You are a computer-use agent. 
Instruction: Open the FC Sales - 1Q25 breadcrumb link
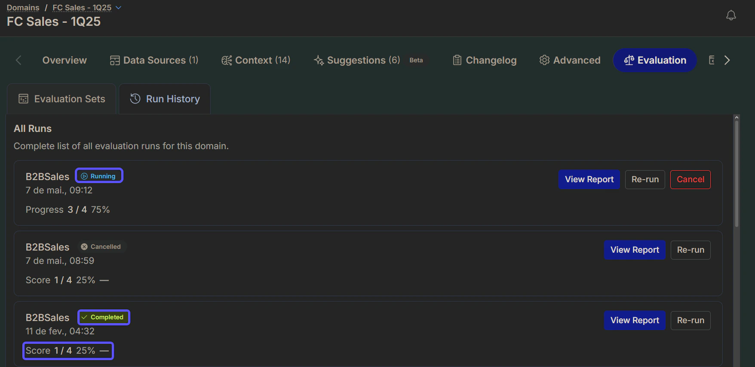pos(82,8)
